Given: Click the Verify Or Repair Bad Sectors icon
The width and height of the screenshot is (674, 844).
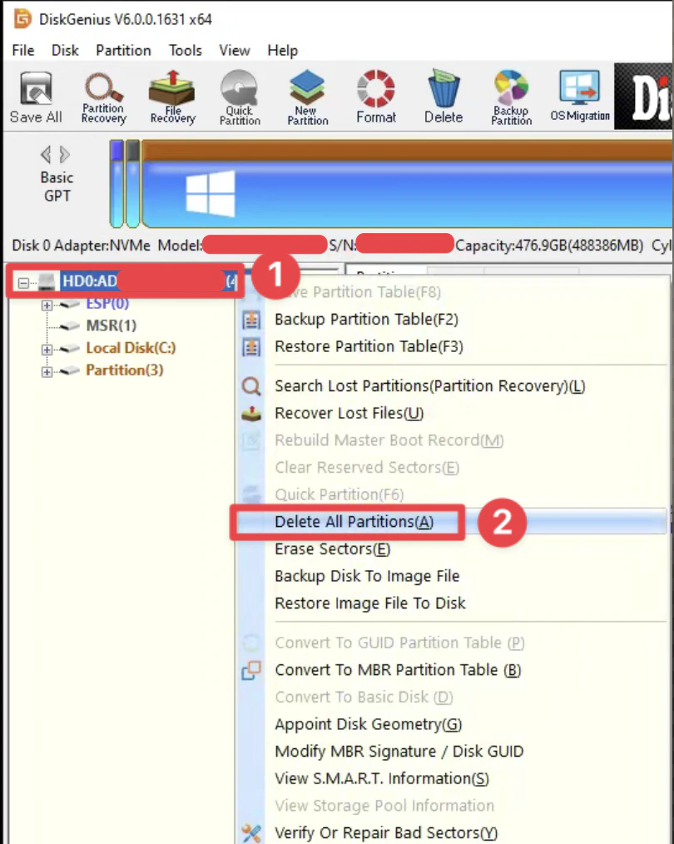Looking at the screenshot, I should pyautogui.click(x=251, y=833).
